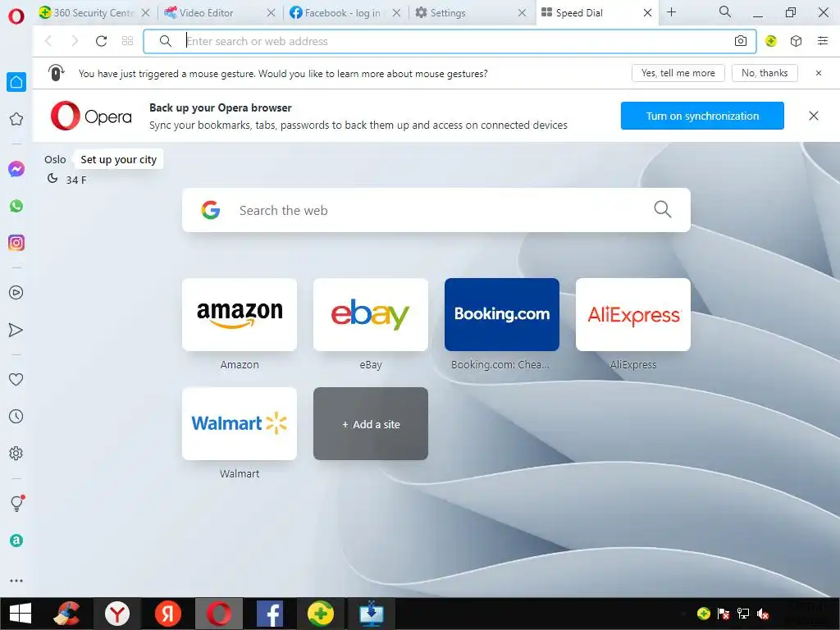Open My Flow arrow in sidebar
Screen dimensions: 840x630
tap(16, 330)
